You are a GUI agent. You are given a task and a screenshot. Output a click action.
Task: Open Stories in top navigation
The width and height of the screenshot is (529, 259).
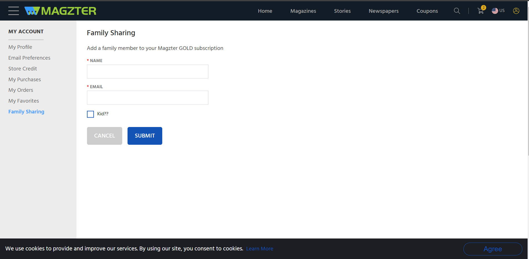[x=342, y=11]
